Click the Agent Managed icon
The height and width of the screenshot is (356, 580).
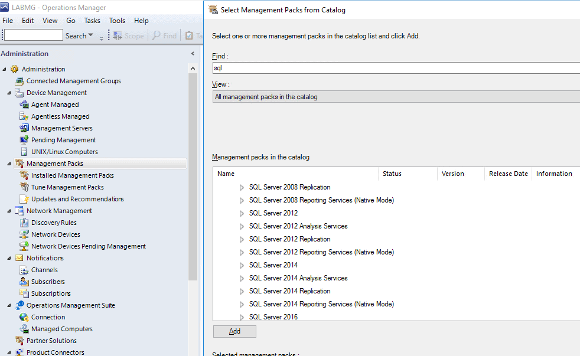pos(24,104)
